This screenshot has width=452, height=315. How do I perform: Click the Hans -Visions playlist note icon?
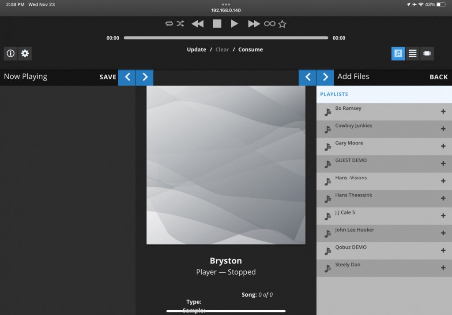pyautogui.click(x=328, y=182)
